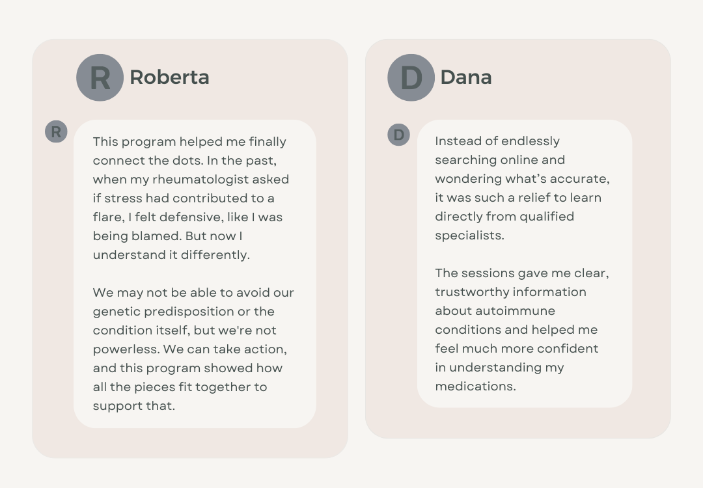Viewport: 703px width, 488px height.
Task: Click 'support that.' ending Roberta's message
Action: coord(133,406)
